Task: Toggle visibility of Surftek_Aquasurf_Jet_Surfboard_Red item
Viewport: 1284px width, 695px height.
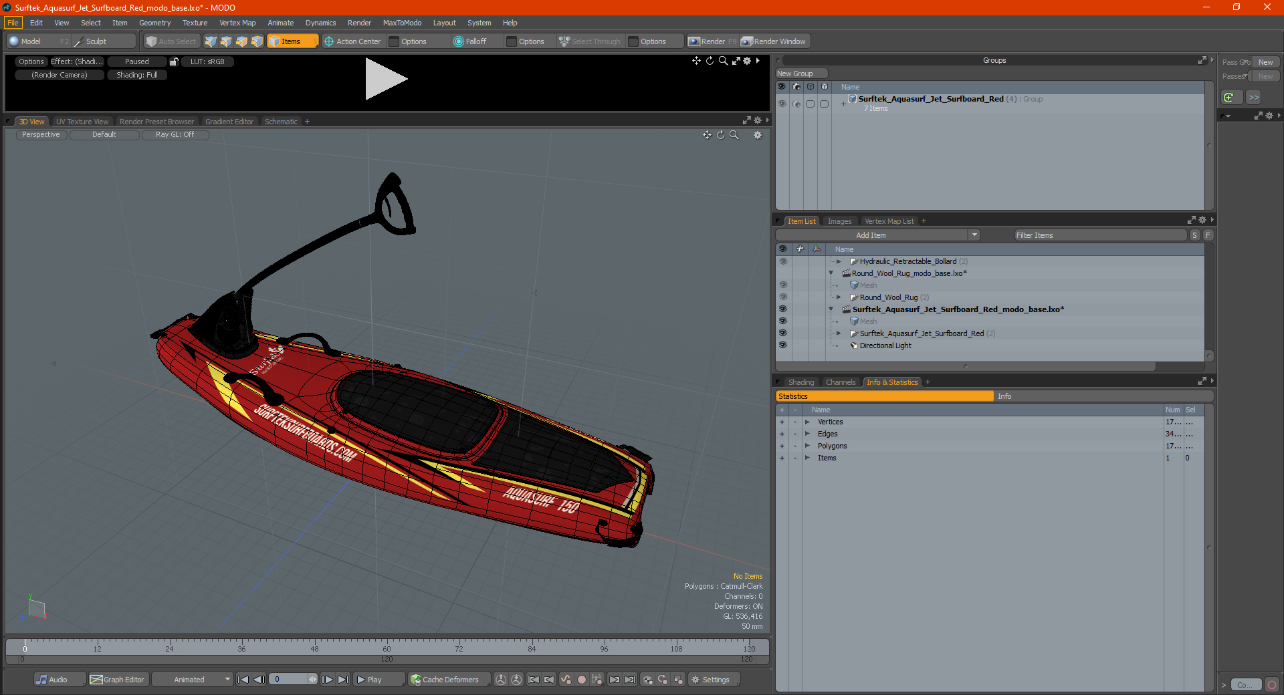Action: [782, 333]
